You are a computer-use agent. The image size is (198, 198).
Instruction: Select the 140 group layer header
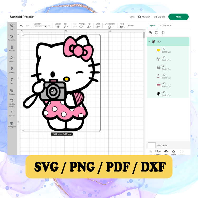pos(168,41)
